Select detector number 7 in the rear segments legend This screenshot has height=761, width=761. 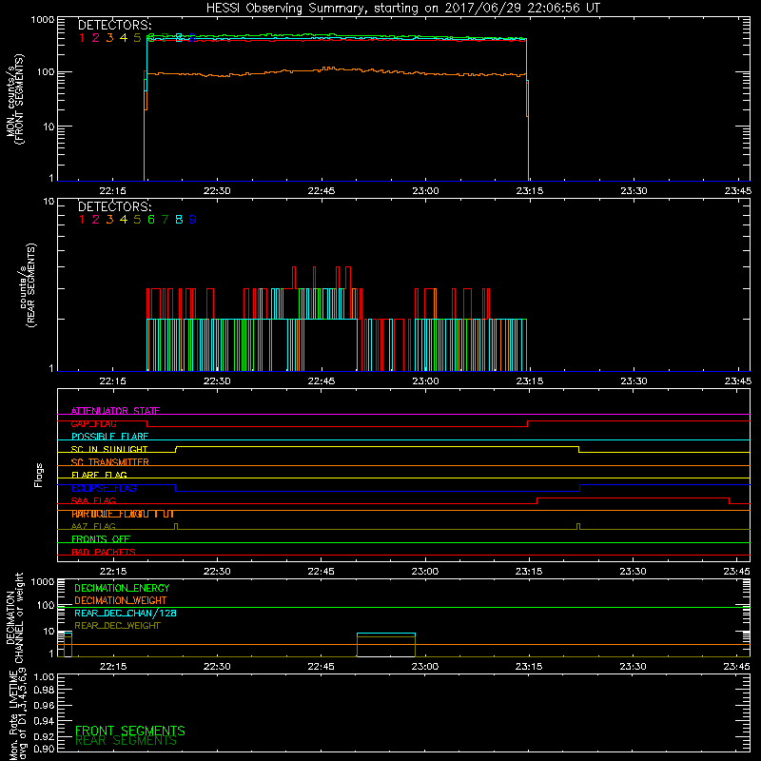(165, 220)
